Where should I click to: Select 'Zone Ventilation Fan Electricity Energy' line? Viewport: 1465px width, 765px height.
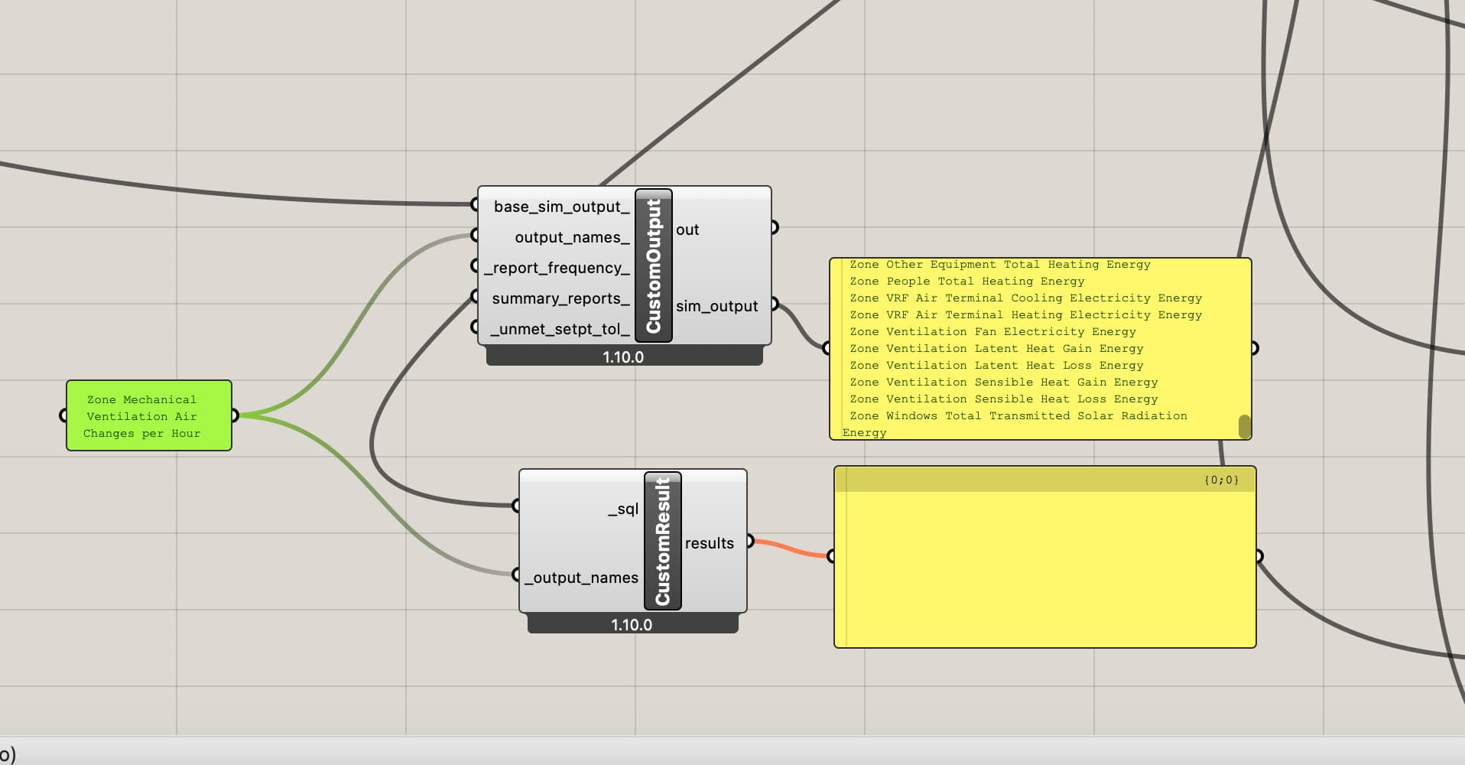pyautogui.click(x=992, y=332)
